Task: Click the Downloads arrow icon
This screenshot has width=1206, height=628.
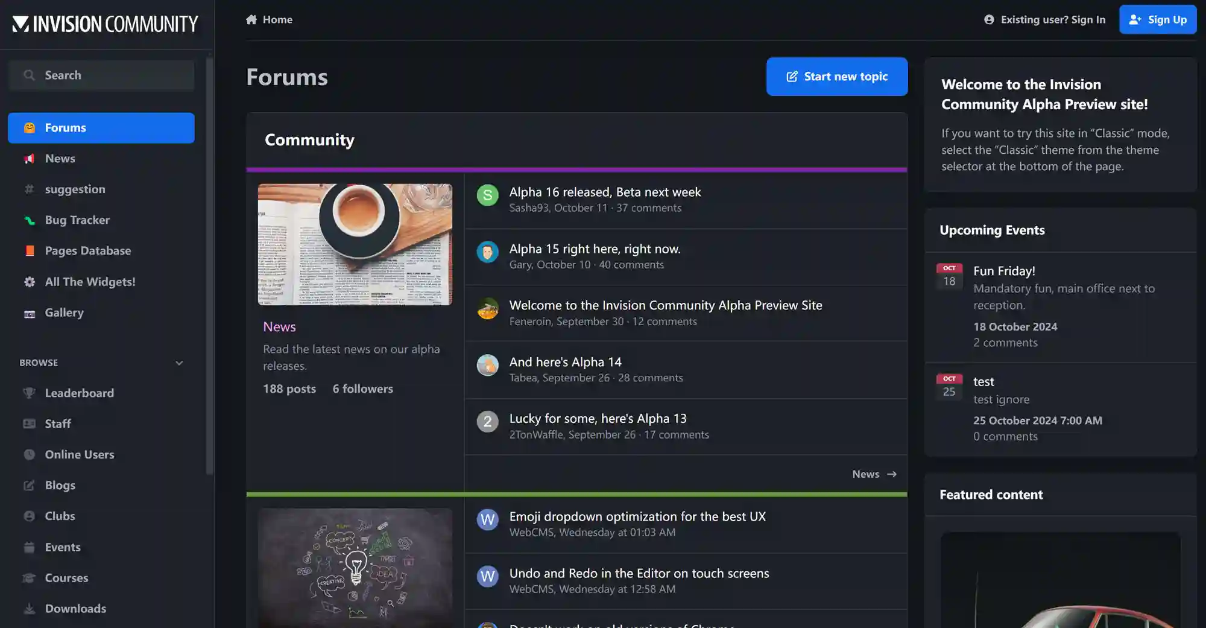Action: pyautogui.click(x=29, y=609)
